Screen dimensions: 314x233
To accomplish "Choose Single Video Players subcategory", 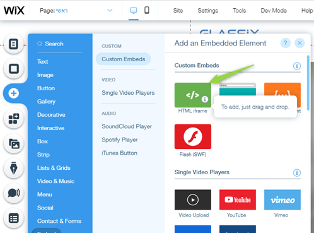I will coord(128,93).
